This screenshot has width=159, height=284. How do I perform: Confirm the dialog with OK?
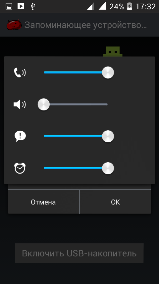coord(115,202)
